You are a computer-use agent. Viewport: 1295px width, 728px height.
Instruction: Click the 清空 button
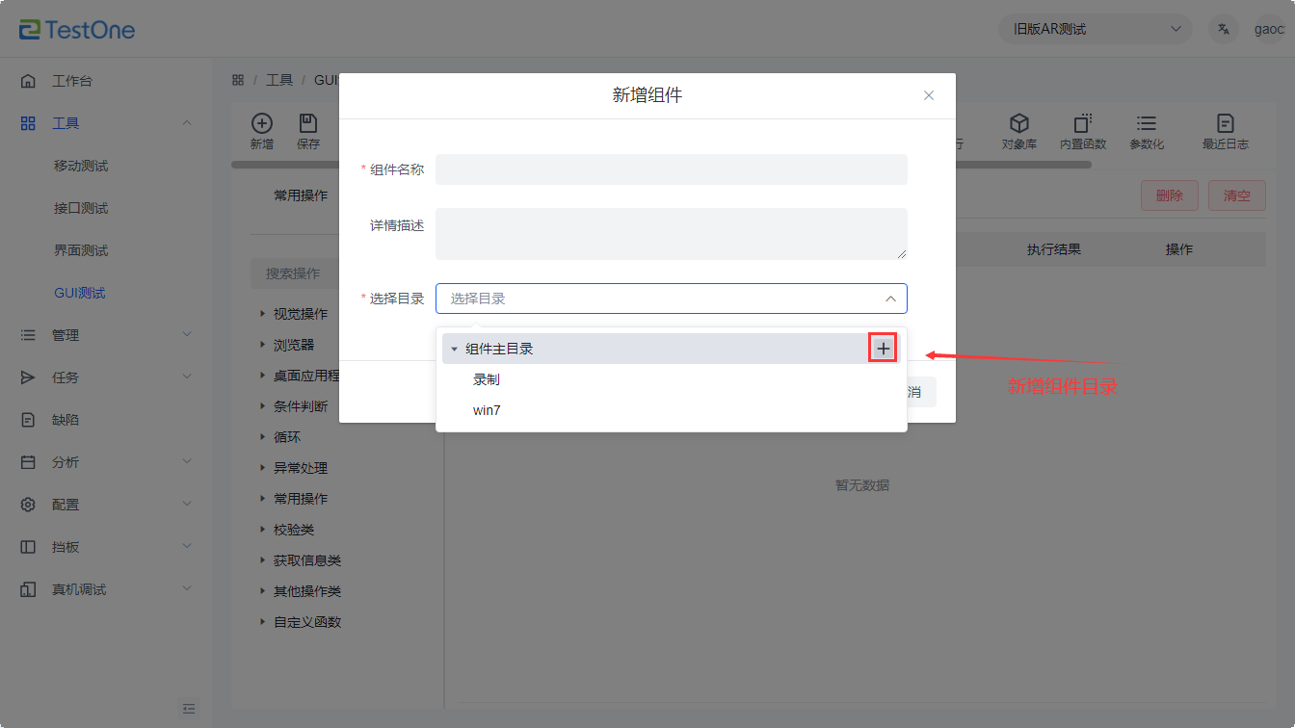(x=1236, y=195)
